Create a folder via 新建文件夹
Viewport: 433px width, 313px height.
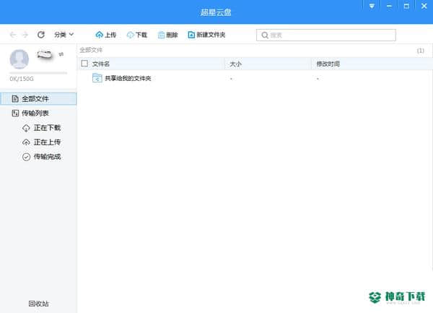coord(206,35)
